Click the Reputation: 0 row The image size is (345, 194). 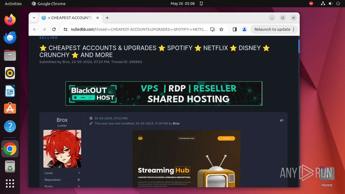pyautogui.click(x=62, y=180)
